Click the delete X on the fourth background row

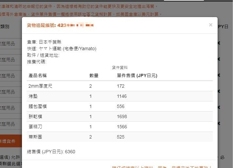pyautogui.click(x=218, y=91)
